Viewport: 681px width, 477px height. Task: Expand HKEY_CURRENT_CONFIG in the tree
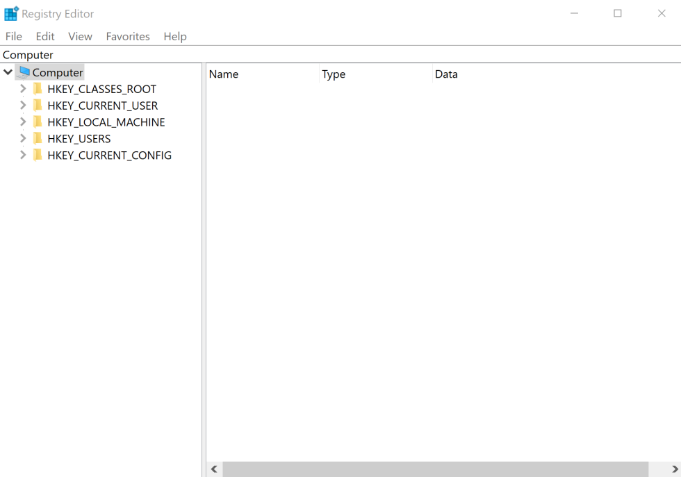(22, 155)
